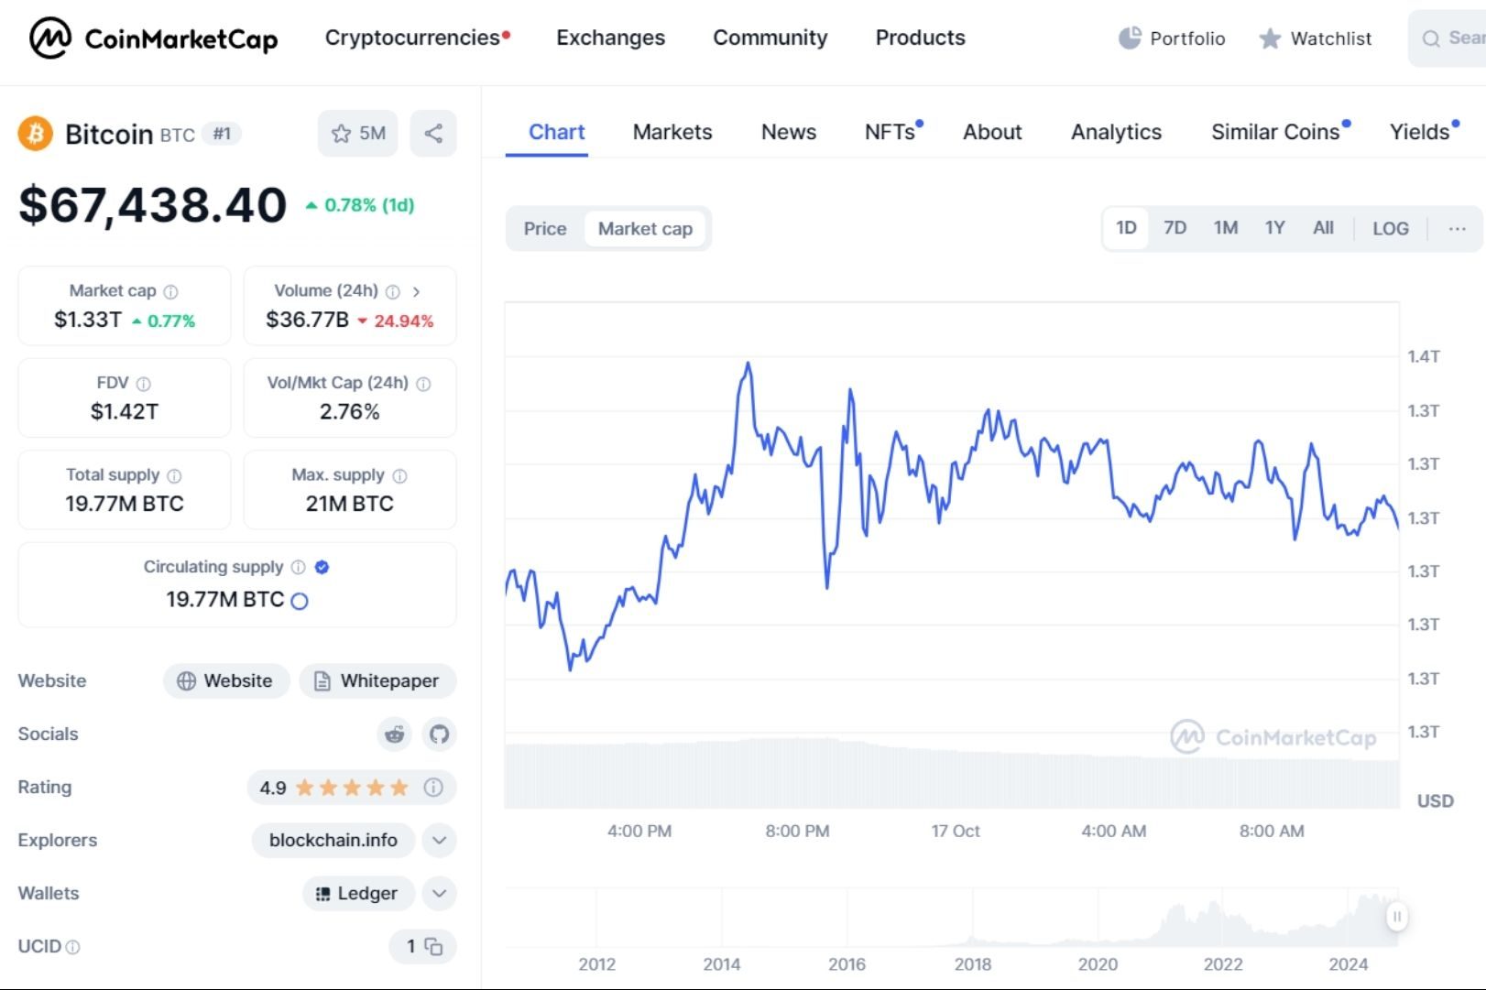Viewport: 1486px width, 990px height.
Task: Toggle logarithmic scale with LOG button
Action: (1390, 228)
